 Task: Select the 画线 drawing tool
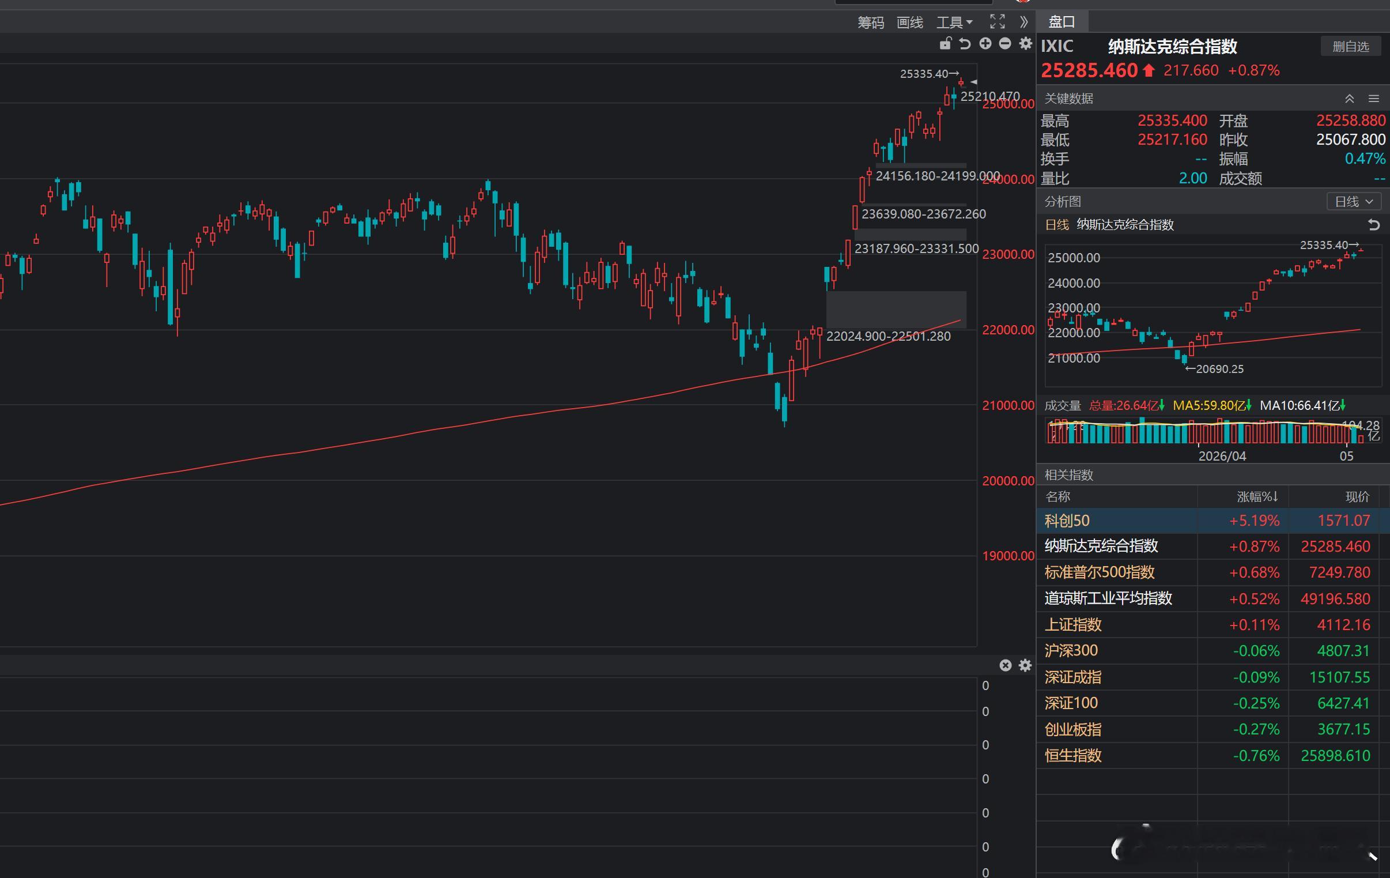(x=910, y=22)
